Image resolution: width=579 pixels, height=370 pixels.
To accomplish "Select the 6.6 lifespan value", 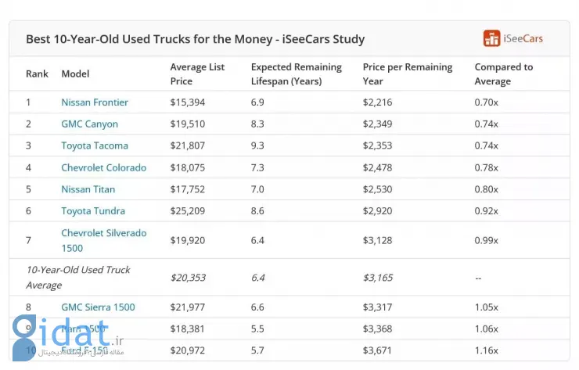I will (x=257, y=307).
